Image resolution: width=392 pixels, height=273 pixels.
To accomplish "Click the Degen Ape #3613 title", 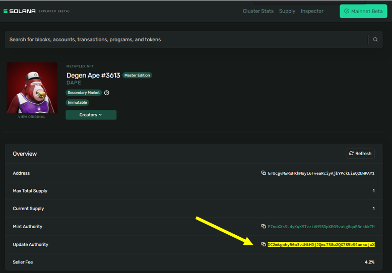I will pos(93,75).
